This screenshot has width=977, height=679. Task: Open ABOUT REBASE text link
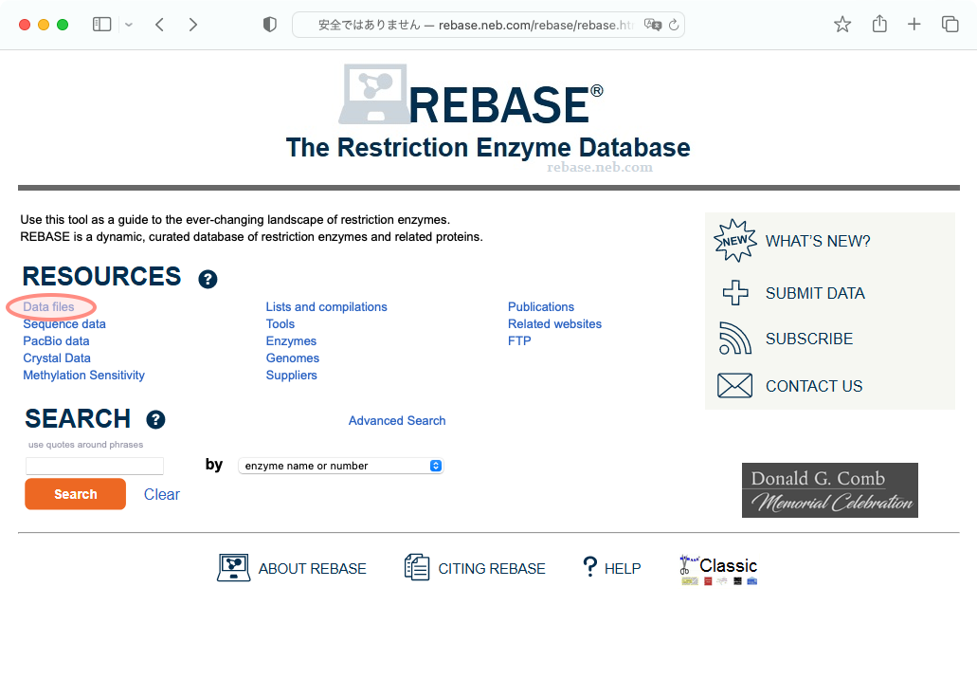click(312, 569)
